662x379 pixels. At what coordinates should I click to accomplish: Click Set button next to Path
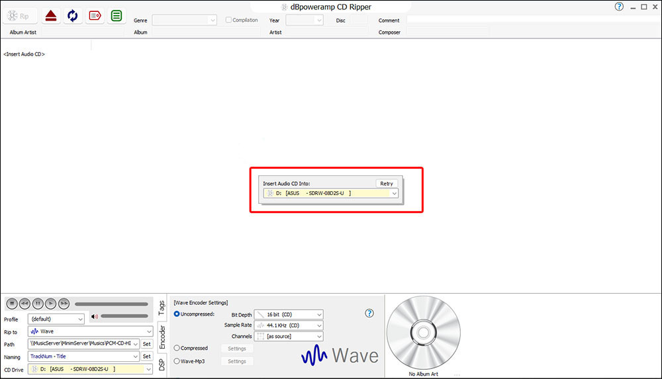(146, 344)
